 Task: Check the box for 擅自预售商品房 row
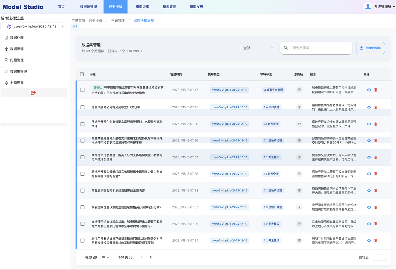82,107
